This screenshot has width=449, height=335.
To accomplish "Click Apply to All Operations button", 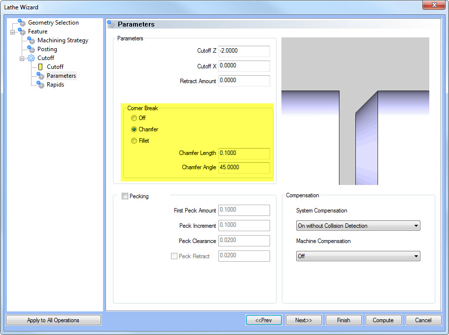I will (53, 320).
